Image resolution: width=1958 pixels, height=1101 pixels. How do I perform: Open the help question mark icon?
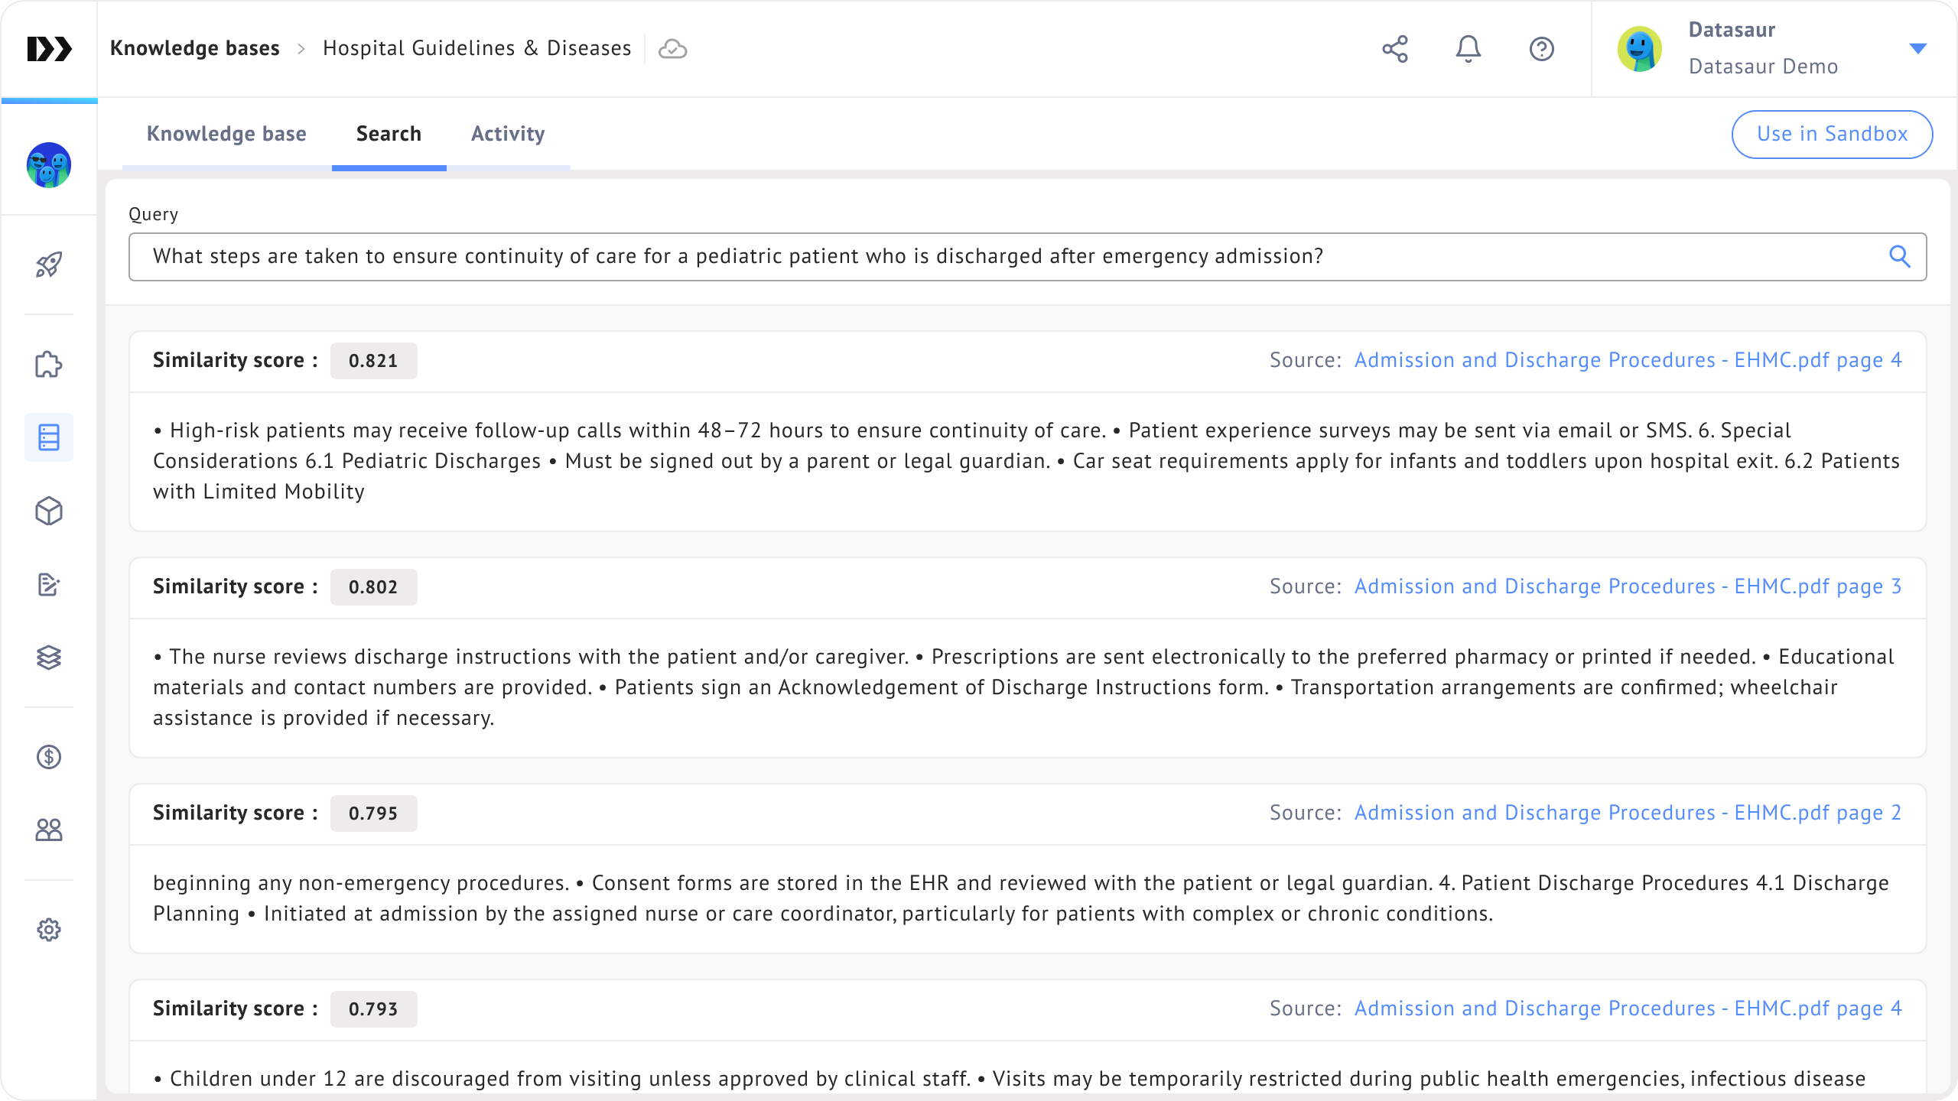(x=1541, y=49)
